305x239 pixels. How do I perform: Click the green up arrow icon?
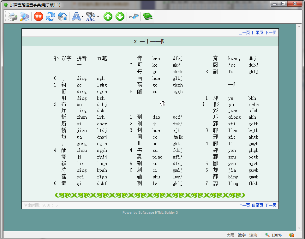(108, 16)
